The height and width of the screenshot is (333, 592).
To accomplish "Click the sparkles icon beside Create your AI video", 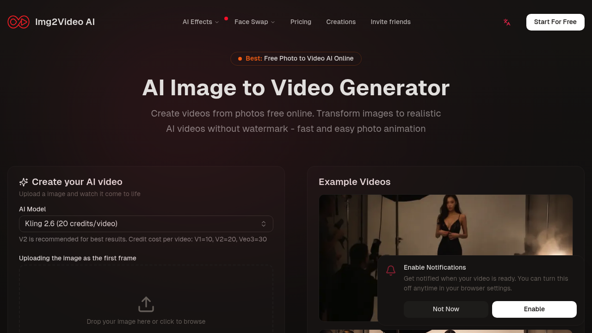I will pos(24,182).
